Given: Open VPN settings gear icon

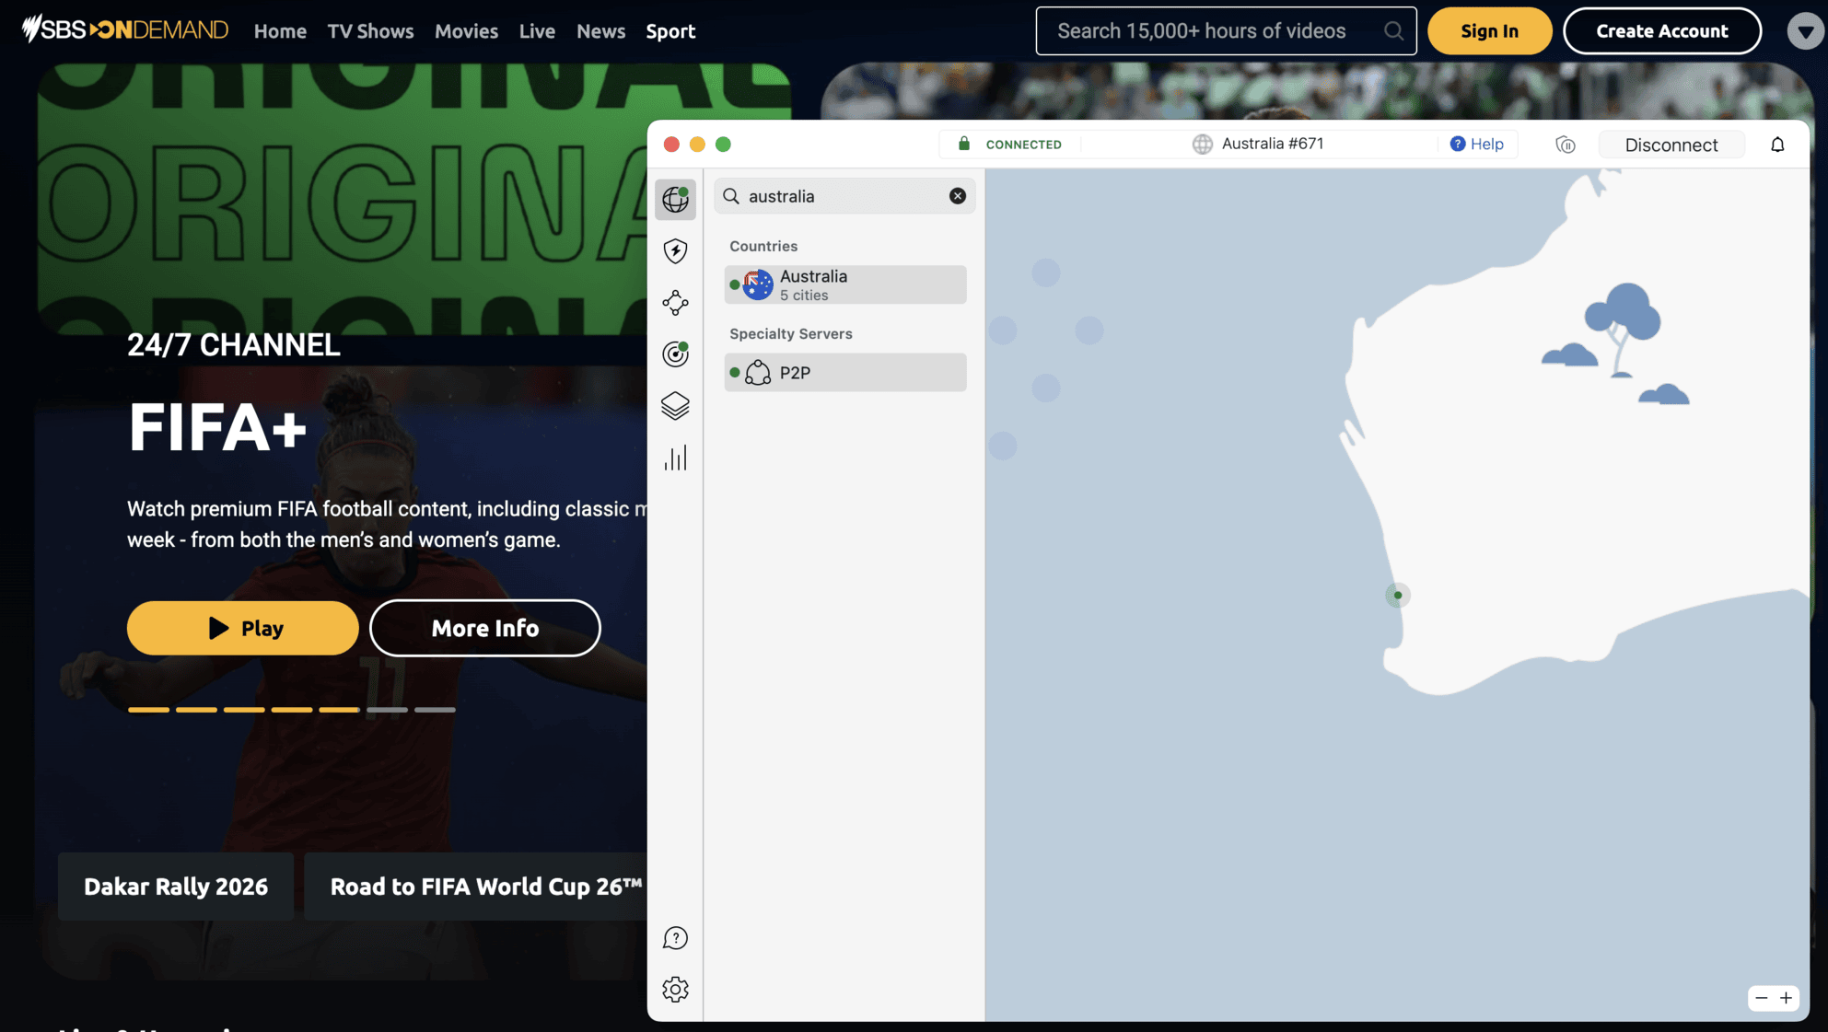Looking at the screenshot, I should (x=675, y=990).
